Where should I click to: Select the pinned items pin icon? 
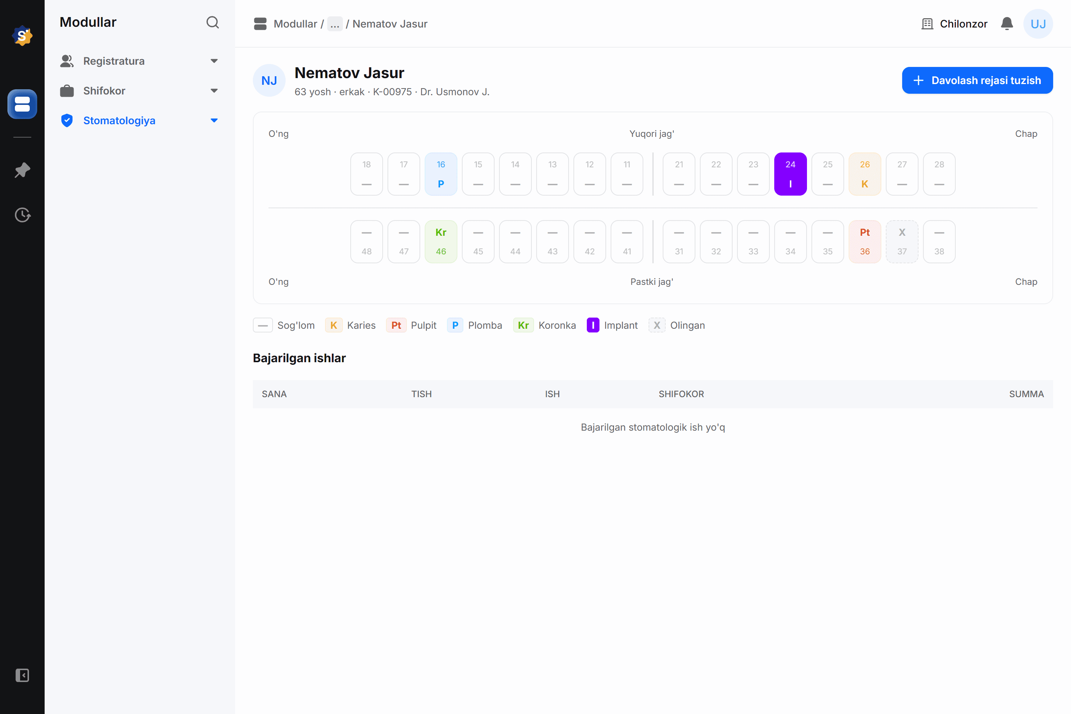[x=22, y=170]
